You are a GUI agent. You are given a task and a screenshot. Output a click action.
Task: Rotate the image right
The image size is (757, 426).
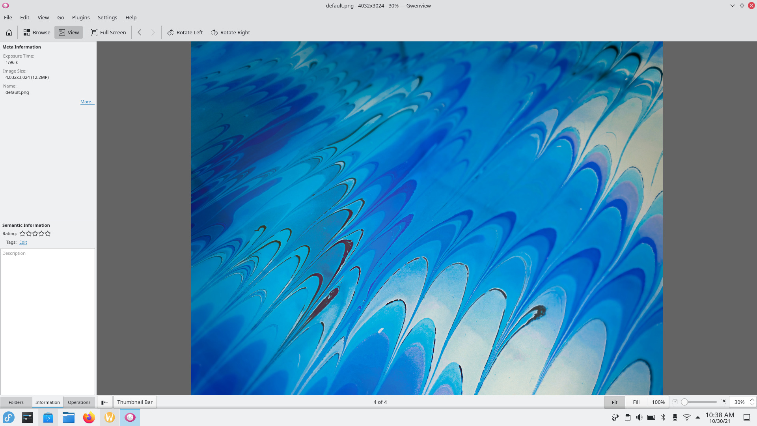click(x=231, y=32)
